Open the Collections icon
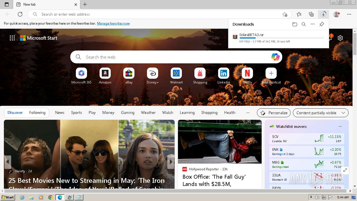 click(x=311, y=14)
